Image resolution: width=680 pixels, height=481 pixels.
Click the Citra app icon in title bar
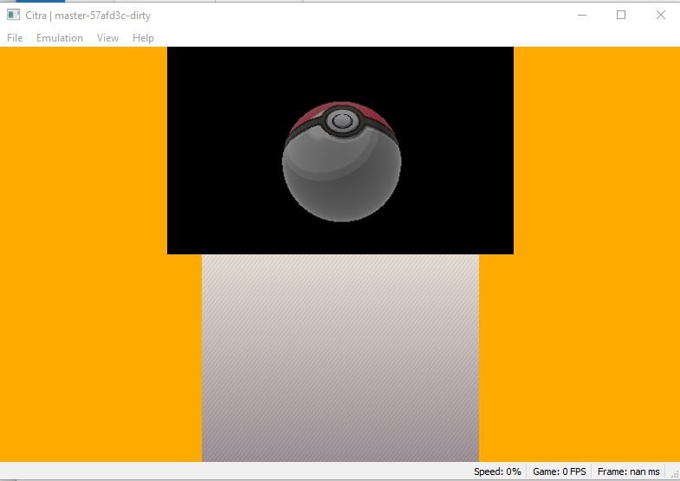[x=14, y=16]
